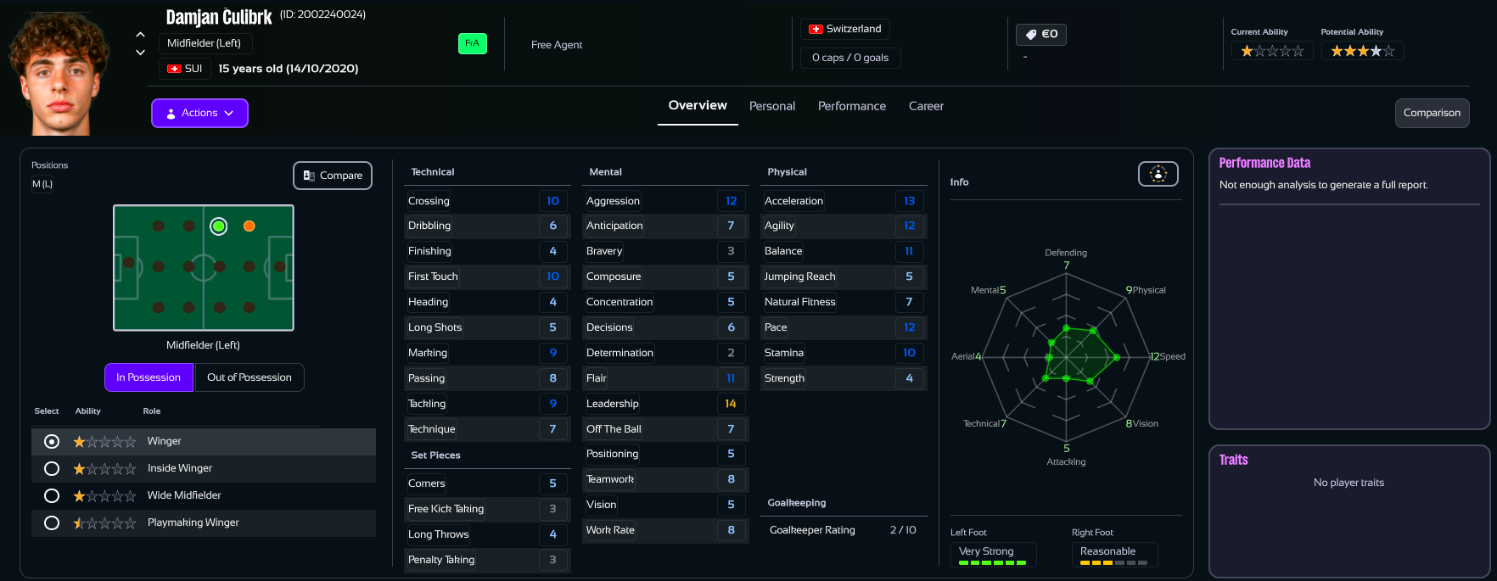
Task: Open the Midfielder (Left) position dropdown
Action: pyautogui.click(x=205, y=43)
